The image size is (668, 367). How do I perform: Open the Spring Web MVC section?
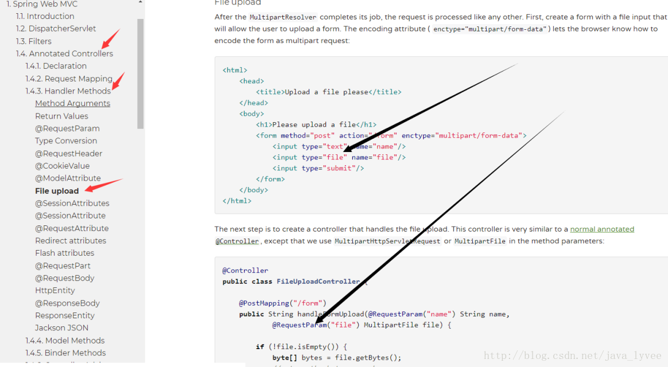point(42,4)
